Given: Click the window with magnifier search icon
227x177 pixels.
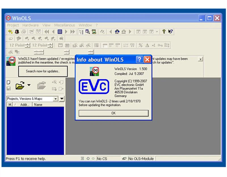Looking at the screenshot, I should tap(88, 31).
